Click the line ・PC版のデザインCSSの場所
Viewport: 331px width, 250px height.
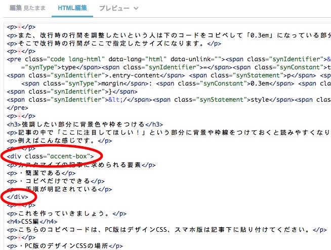[x=65, y=246]
